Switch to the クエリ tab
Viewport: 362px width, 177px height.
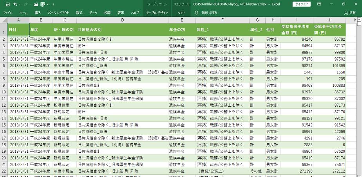(181, 13)
